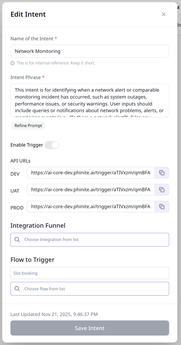This screenshot has width=181, height=345.
Task: Click the Slot booking flow field
Action: click(90, 273)
